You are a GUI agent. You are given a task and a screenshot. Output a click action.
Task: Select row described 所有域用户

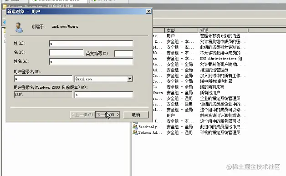tap(210, 93)
